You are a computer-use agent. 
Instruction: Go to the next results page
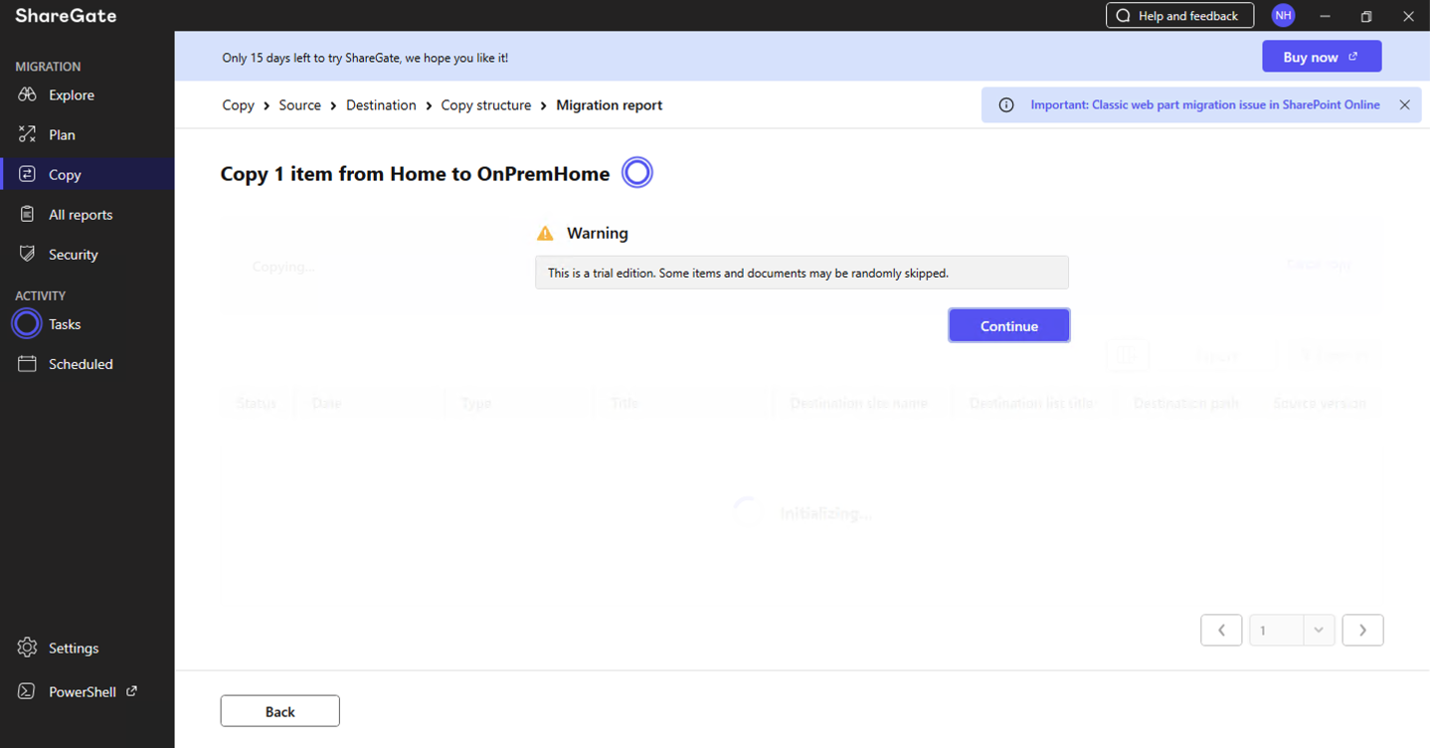[1362, 630]
